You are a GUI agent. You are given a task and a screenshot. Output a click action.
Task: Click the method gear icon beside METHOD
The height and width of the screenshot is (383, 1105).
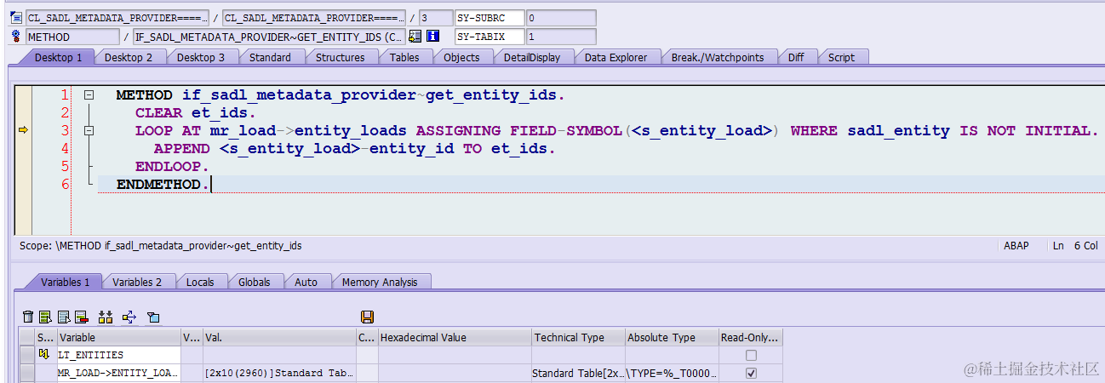(x=16, y=37)
